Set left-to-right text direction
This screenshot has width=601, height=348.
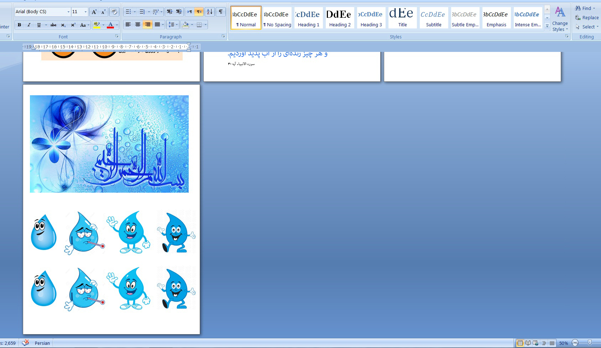190,12
